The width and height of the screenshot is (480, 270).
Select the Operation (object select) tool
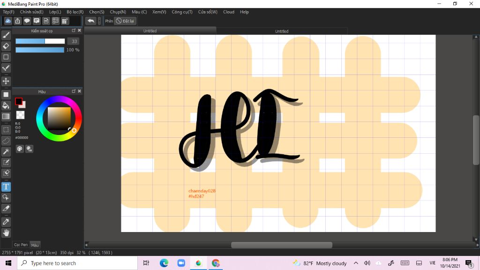[x=6, y=197]
